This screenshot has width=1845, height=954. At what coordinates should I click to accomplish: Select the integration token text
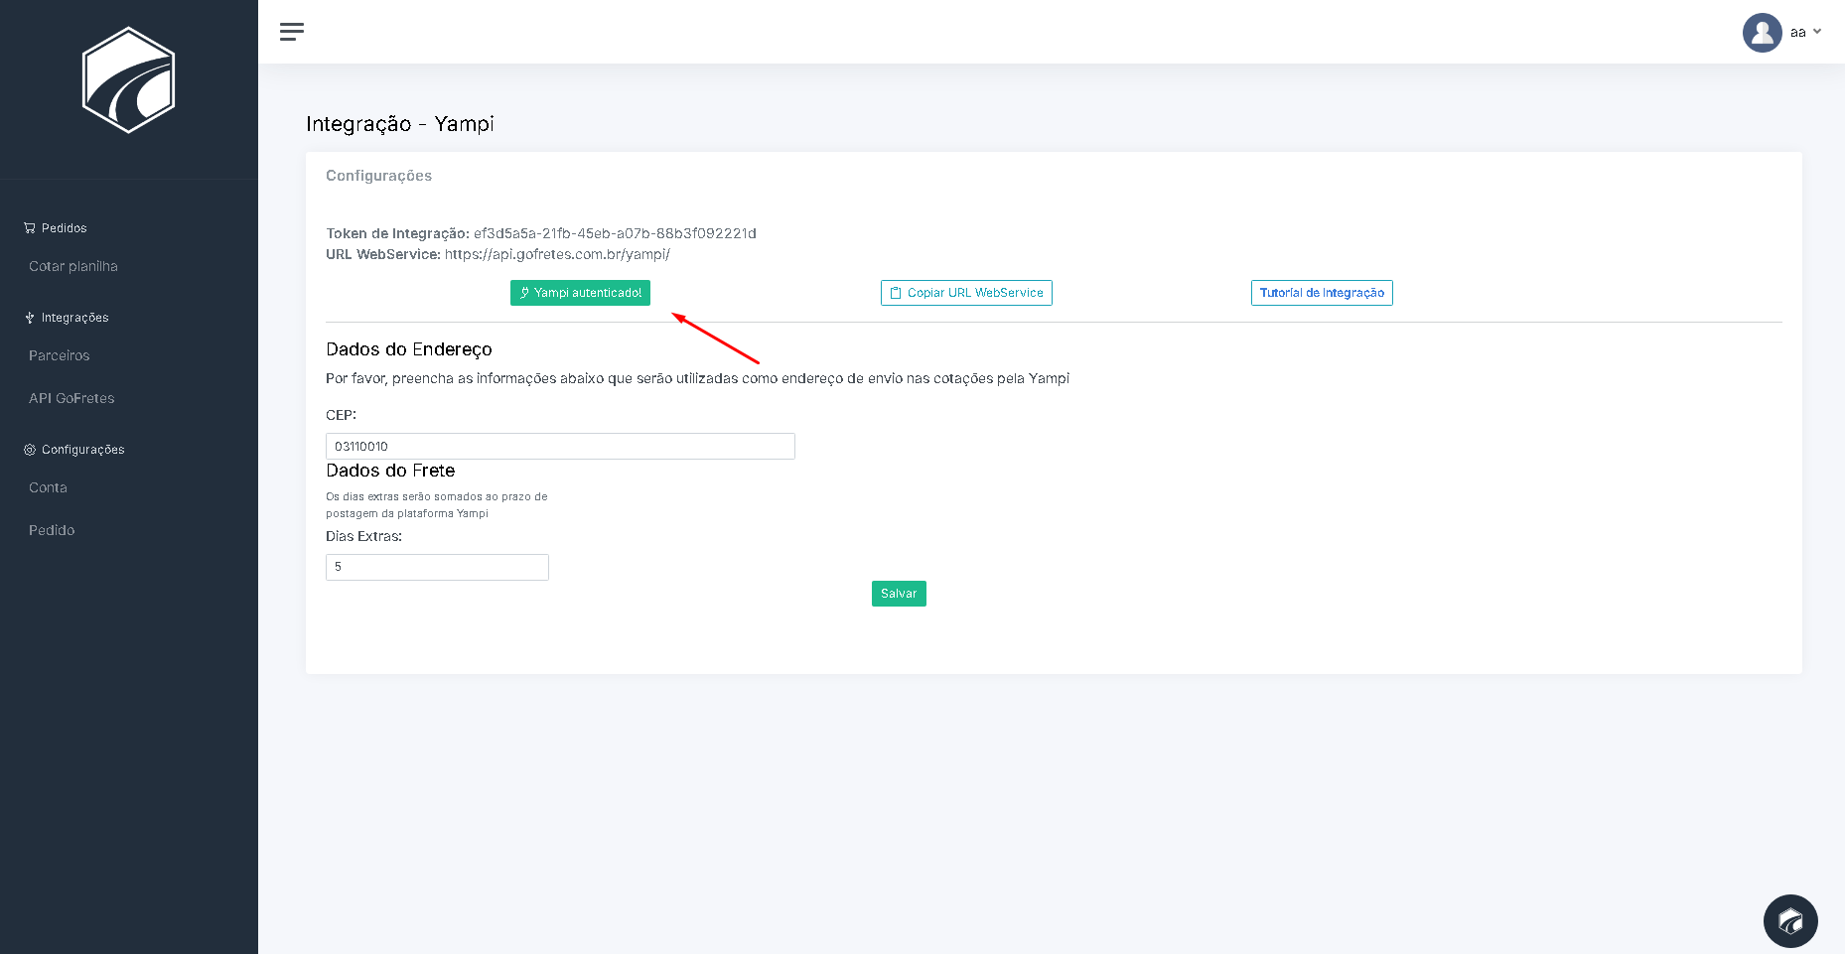click(615, 233)
